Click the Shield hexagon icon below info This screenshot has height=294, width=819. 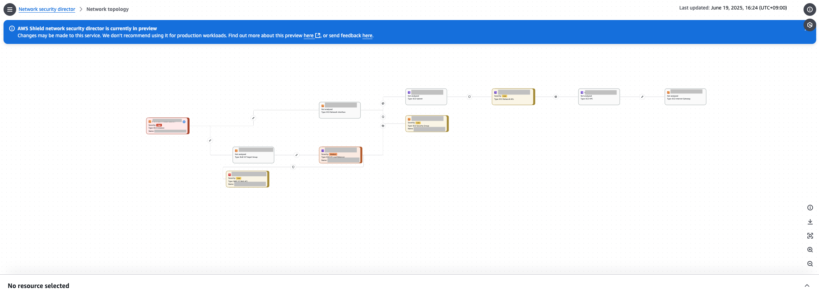pos(810,25)
